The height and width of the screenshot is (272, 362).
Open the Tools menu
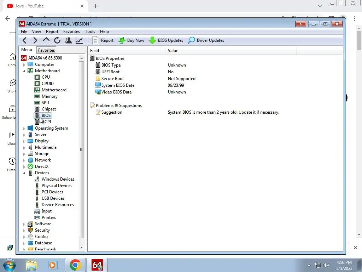tap(90, 32)
